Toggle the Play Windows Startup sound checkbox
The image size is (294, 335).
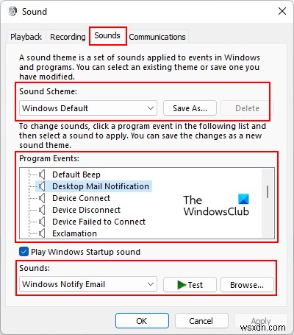(x=24, y=252)
